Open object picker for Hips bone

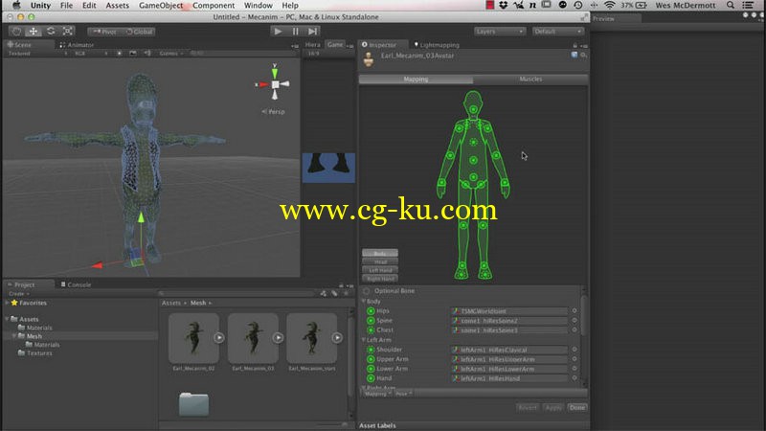pyautogui.click(x=574, y=310)
